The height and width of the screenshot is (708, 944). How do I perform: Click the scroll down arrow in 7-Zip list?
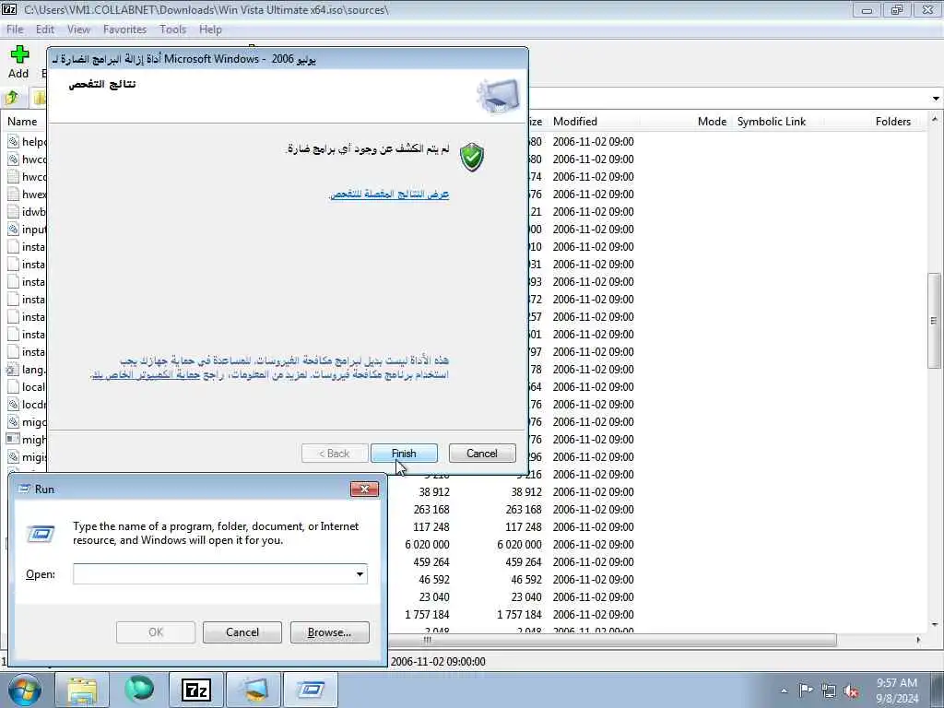click(x=935, y=624)
